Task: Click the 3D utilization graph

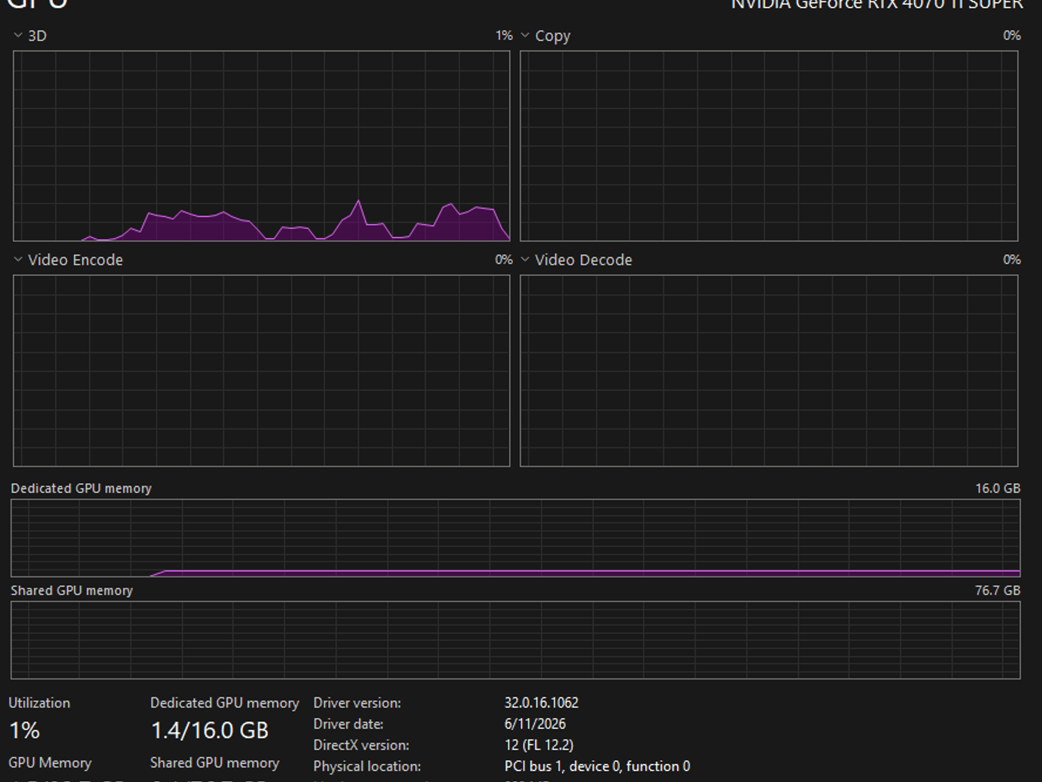Action: pos(262,146)
